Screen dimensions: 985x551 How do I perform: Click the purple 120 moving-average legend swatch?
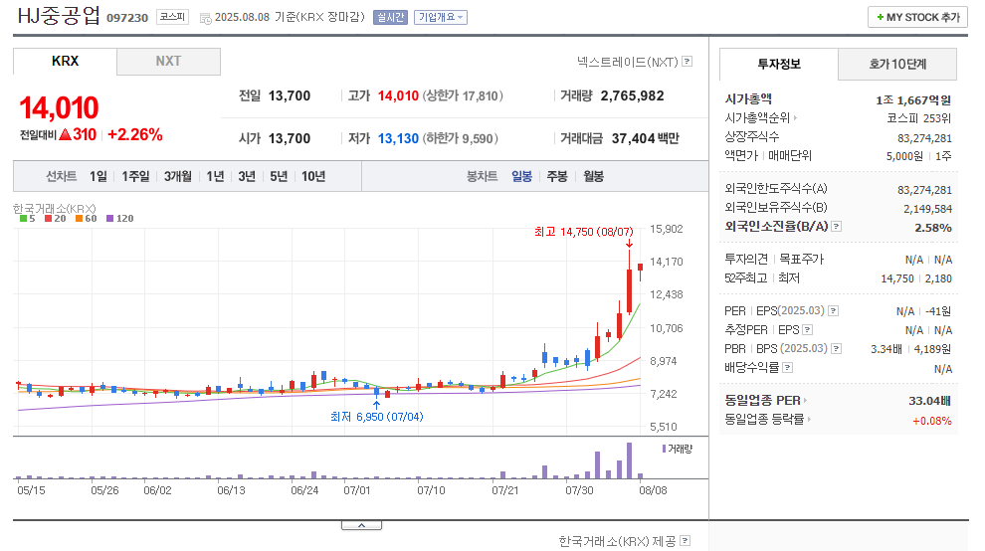coord(109,219)
